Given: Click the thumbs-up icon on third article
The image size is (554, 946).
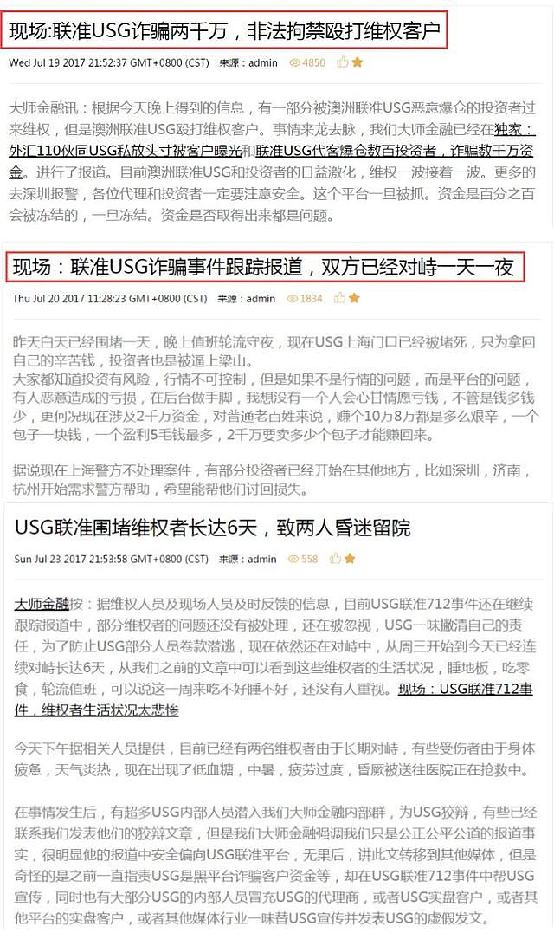Looking at the screenshot, I should [x=336, y=559].
